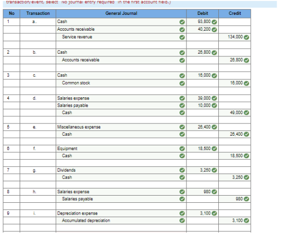Click the checkmark beside Depreciation expense account
Screen dimensions: 287x233
pos(182,213)
